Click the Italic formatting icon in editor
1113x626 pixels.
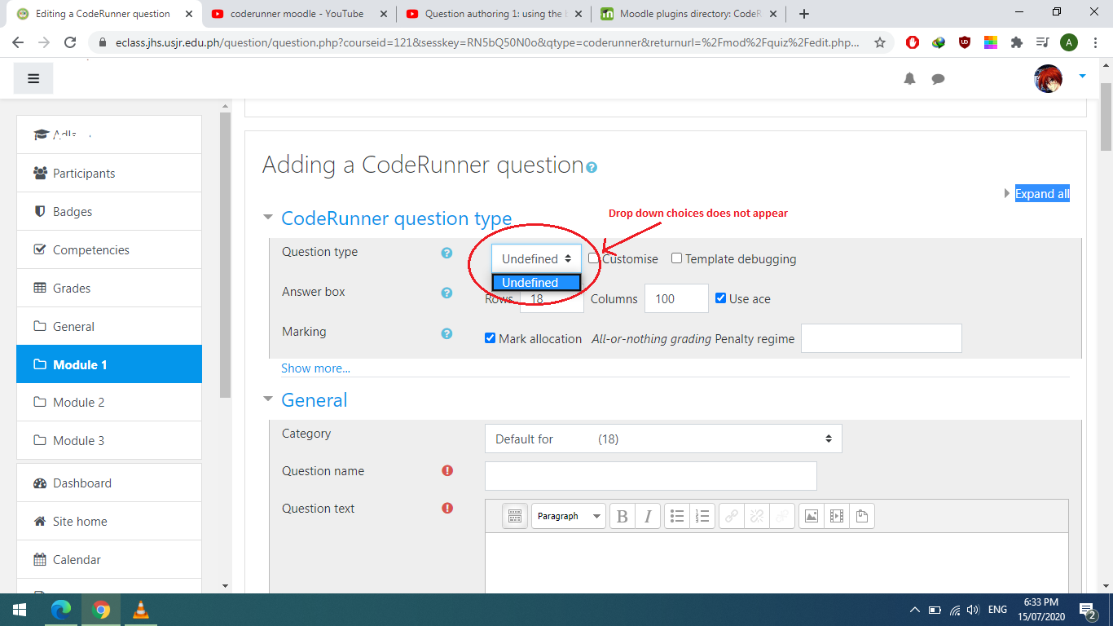[648, 516]
